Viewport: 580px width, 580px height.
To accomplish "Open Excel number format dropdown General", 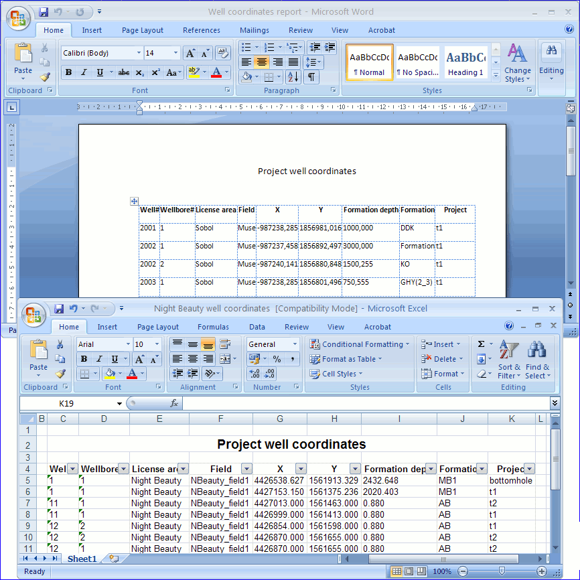I will click(295, 344).
